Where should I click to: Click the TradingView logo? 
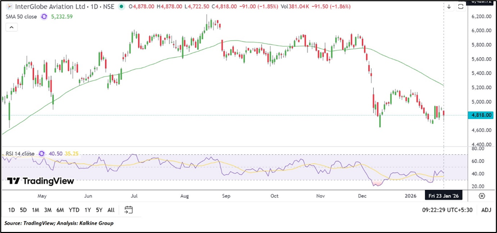coord(41,181)
